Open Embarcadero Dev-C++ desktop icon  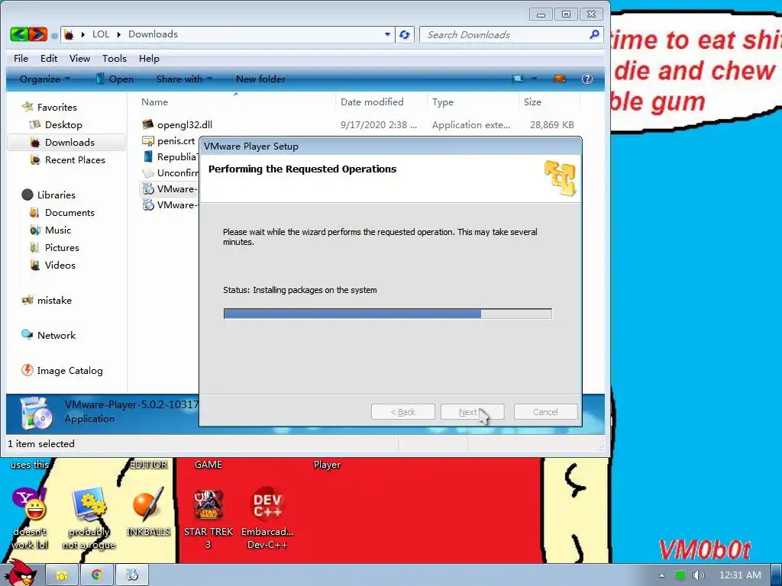[267, 519]
